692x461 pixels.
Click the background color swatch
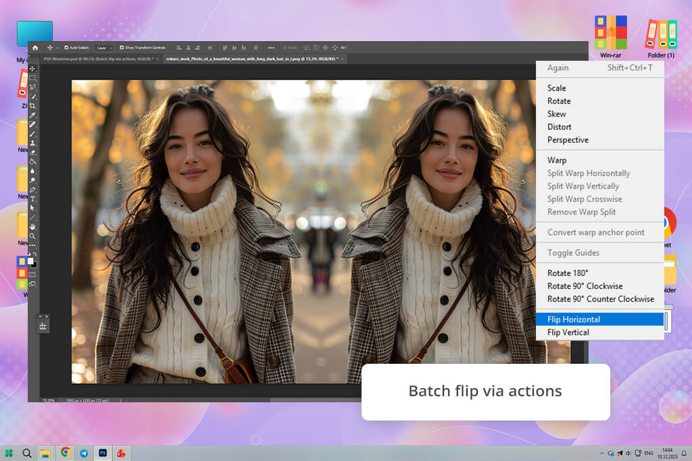click(34, 265)
